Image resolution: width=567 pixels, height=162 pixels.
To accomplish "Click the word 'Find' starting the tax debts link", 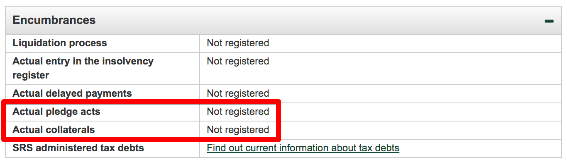I will pos(216,148).
